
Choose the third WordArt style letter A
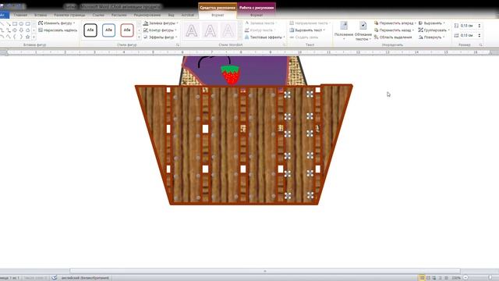(228, 31)
